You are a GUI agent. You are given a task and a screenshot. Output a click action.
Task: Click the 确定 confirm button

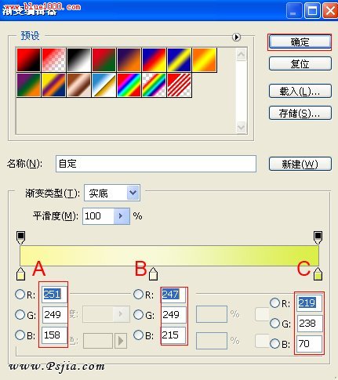pyautogui.click(x=300, y=42)
